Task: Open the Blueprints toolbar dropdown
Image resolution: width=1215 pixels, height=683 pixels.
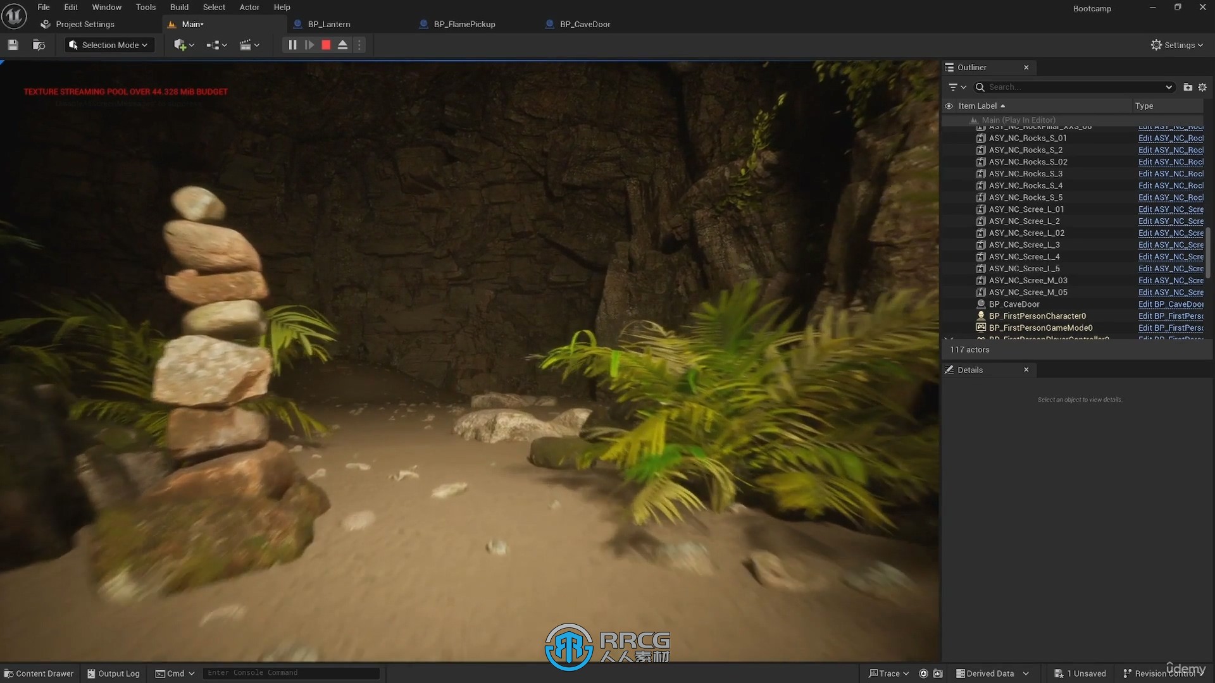Action: (x=216, y=45)
